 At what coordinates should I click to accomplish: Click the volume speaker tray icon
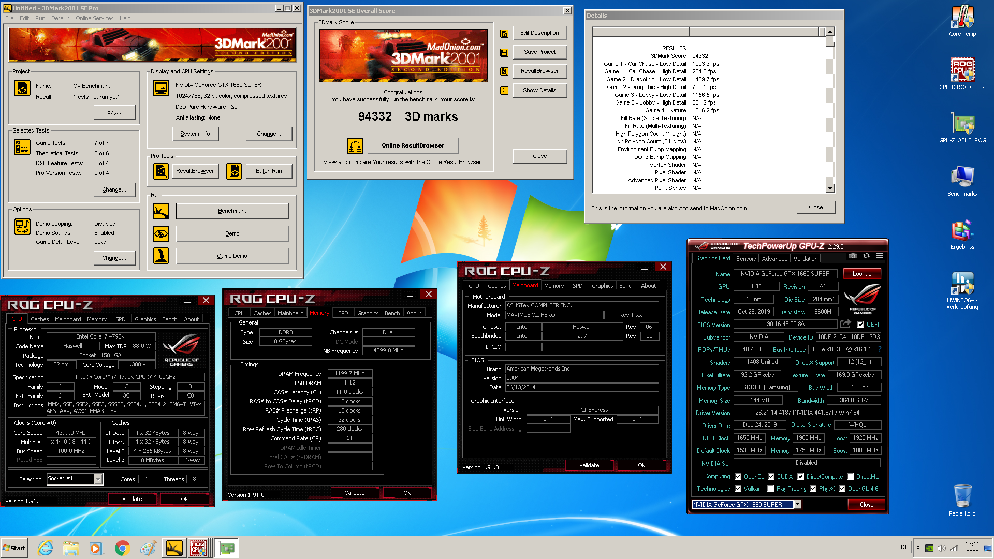point(942,548)
